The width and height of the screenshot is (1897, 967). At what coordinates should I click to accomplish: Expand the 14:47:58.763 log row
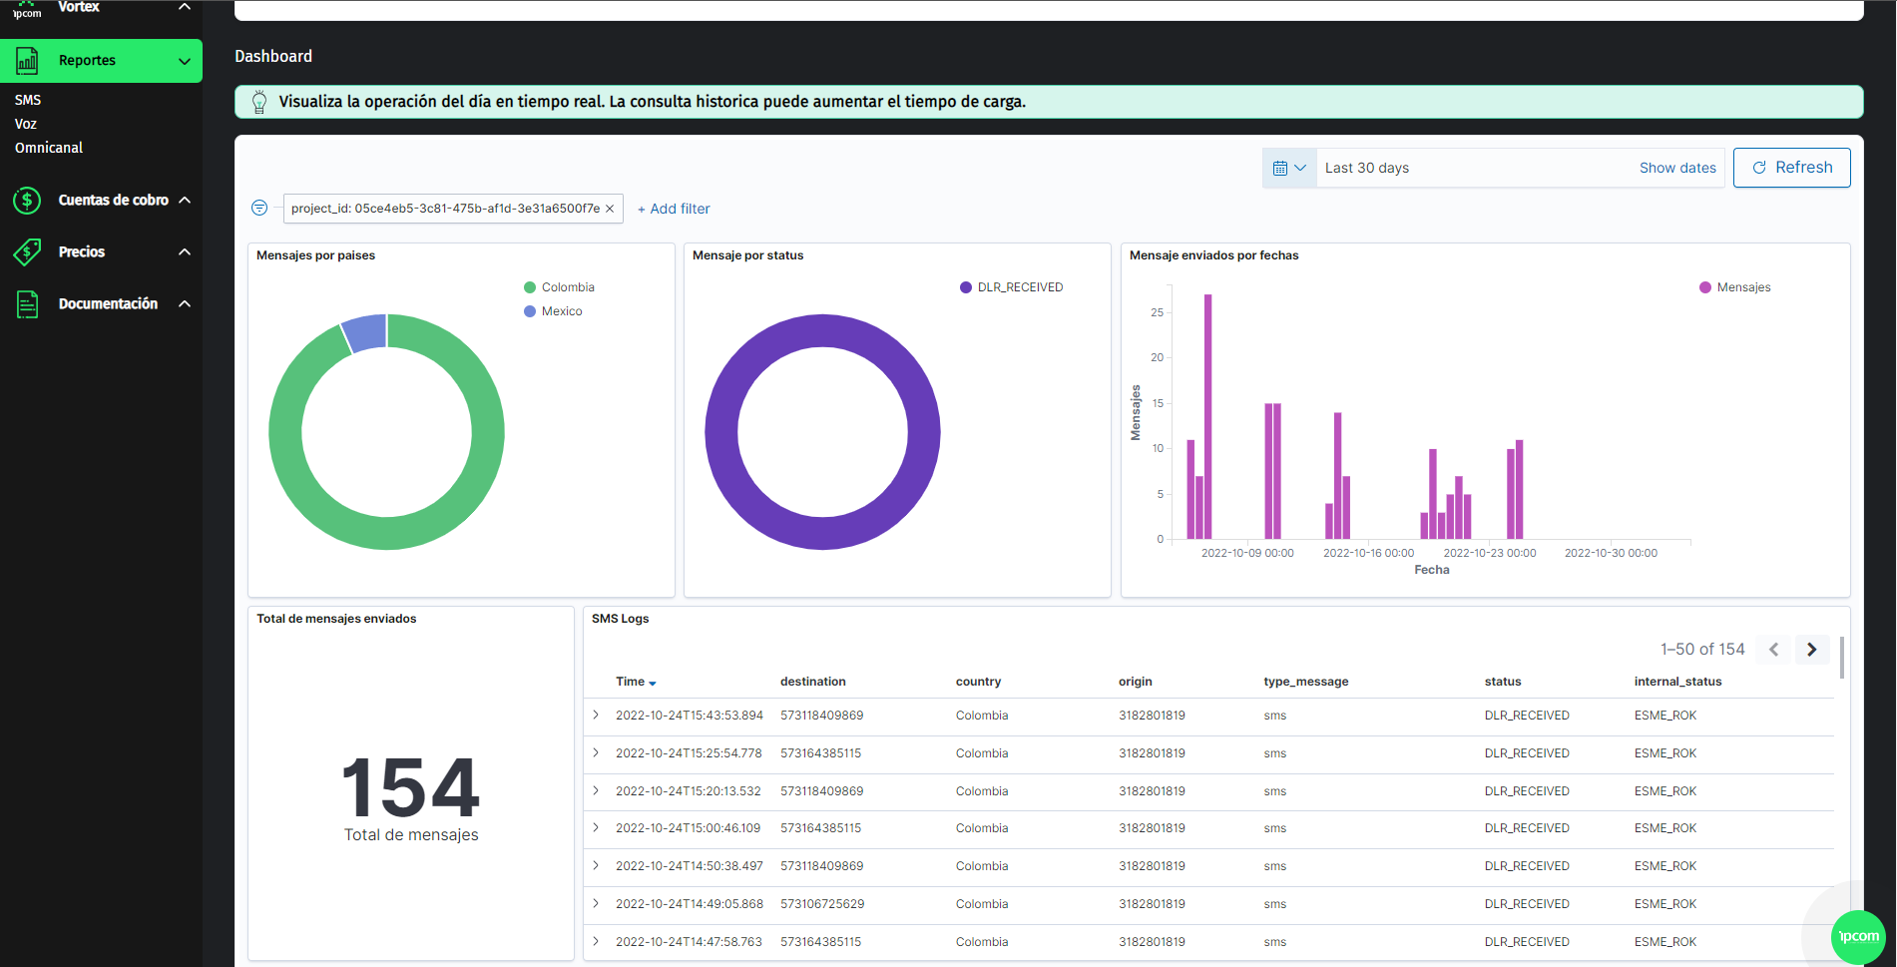pyautogui.click(x=596, y=941)
